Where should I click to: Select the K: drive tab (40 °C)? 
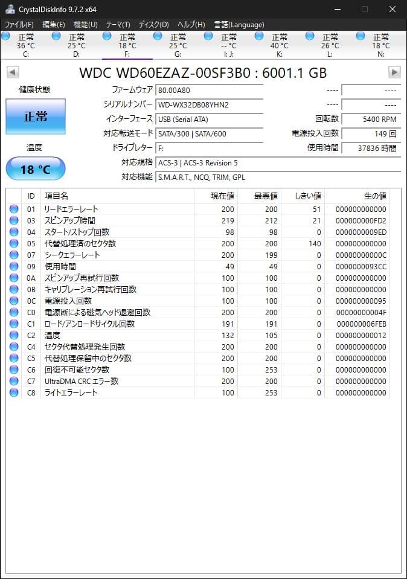click(x=279, y=45)
